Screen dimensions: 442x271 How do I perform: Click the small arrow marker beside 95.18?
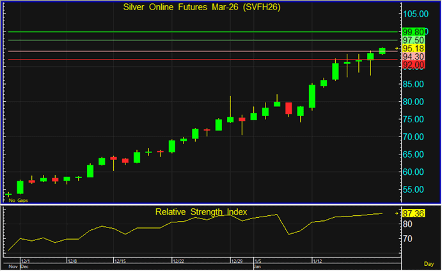tap(397, 49)
